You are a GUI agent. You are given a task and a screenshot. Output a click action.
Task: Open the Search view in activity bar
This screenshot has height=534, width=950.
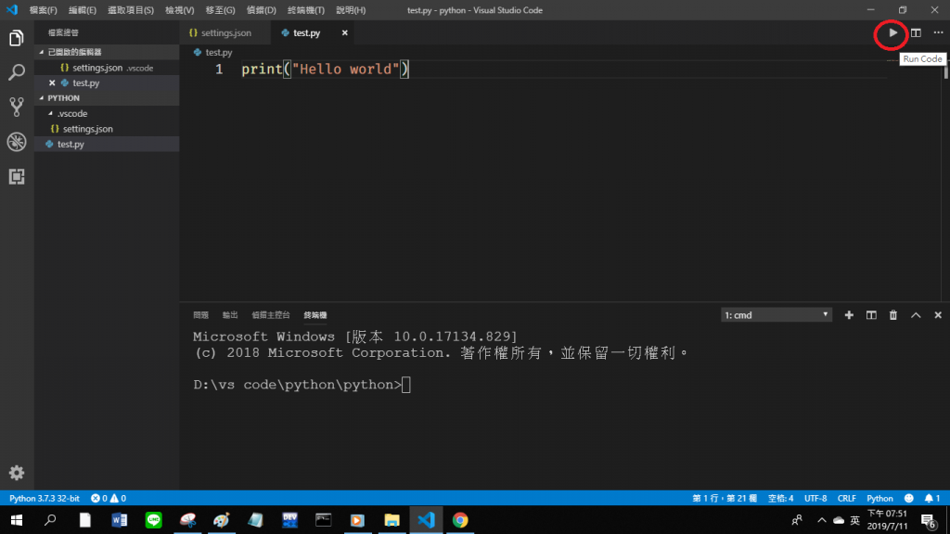17,72
